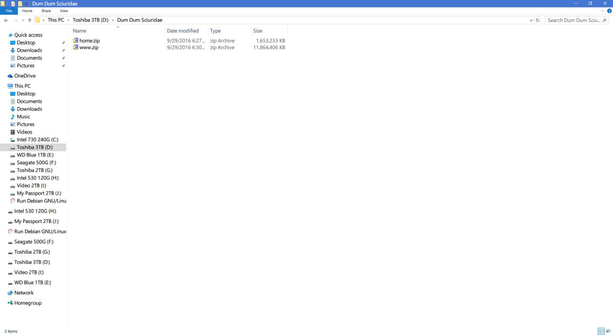The image size is (613, 335).
Task: Click Dum Dum Sciuridae in the breadcrumb
Action: (x=139, y=20)
